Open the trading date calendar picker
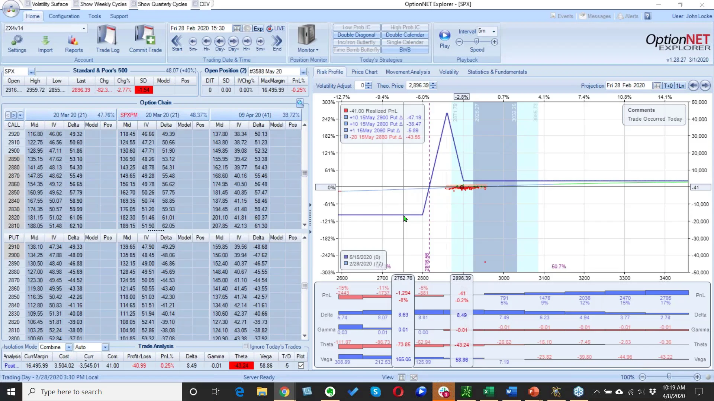The height and width of the screenshot is (401, 714). click(x=236, y=28)
